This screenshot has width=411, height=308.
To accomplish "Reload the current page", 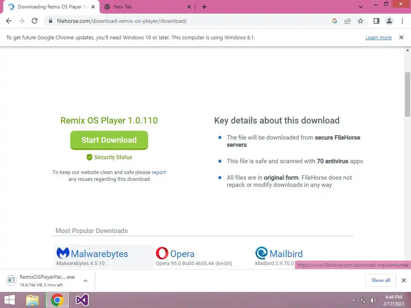I will (35, 21).
